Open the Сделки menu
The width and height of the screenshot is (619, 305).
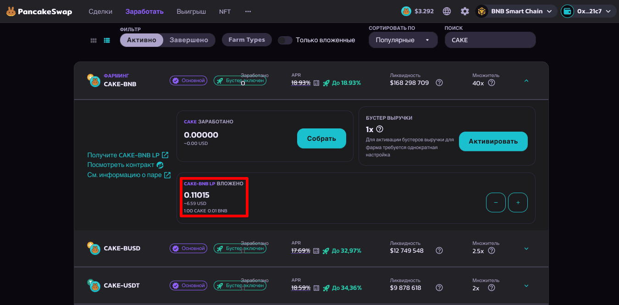tap(100, 11)
